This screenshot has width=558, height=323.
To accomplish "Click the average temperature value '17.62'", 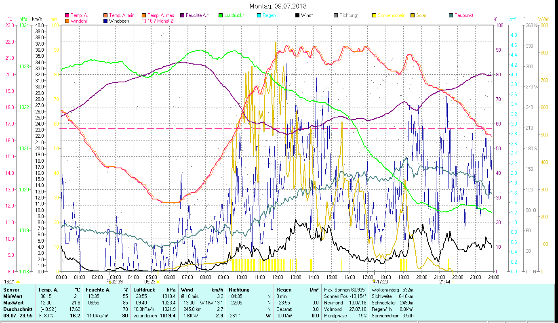I will [75, 309].
